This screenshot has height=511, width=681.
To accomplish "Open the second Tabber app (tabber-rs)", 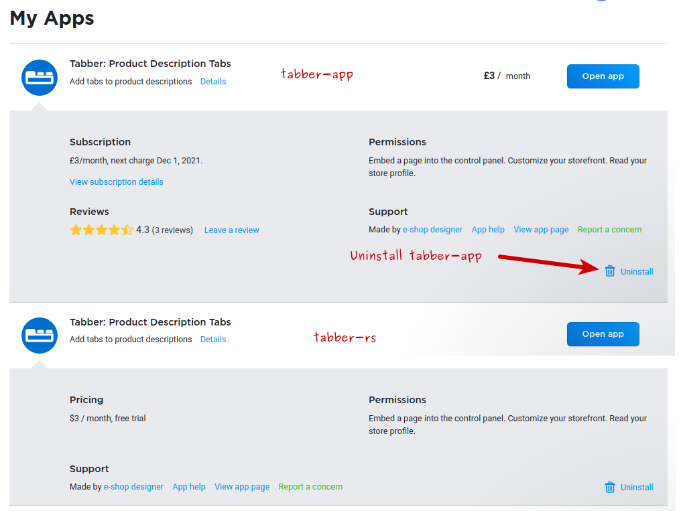I will tap(603, 334).
